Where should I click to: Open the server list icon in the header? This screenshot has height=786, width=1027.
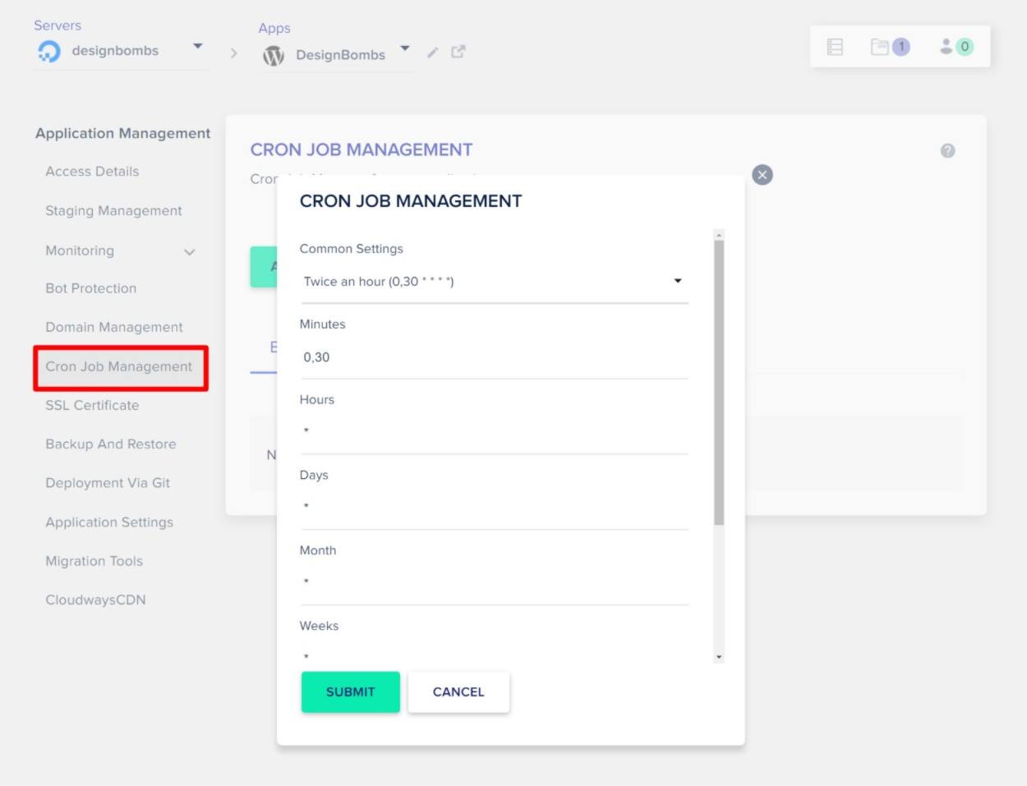click(x=835, y=46)
